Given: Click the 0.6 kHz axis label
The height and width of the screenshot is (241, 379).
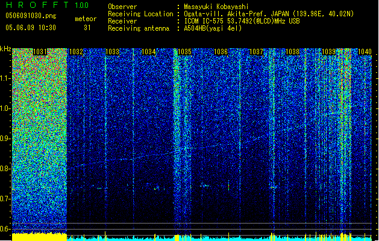Looking at the screenshot, I should [5, 229].
